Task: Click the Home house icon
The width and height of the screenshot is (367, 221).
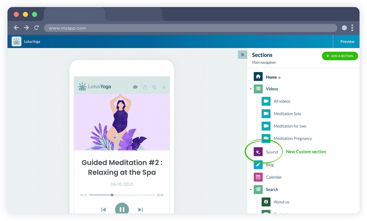Action: 258,77
